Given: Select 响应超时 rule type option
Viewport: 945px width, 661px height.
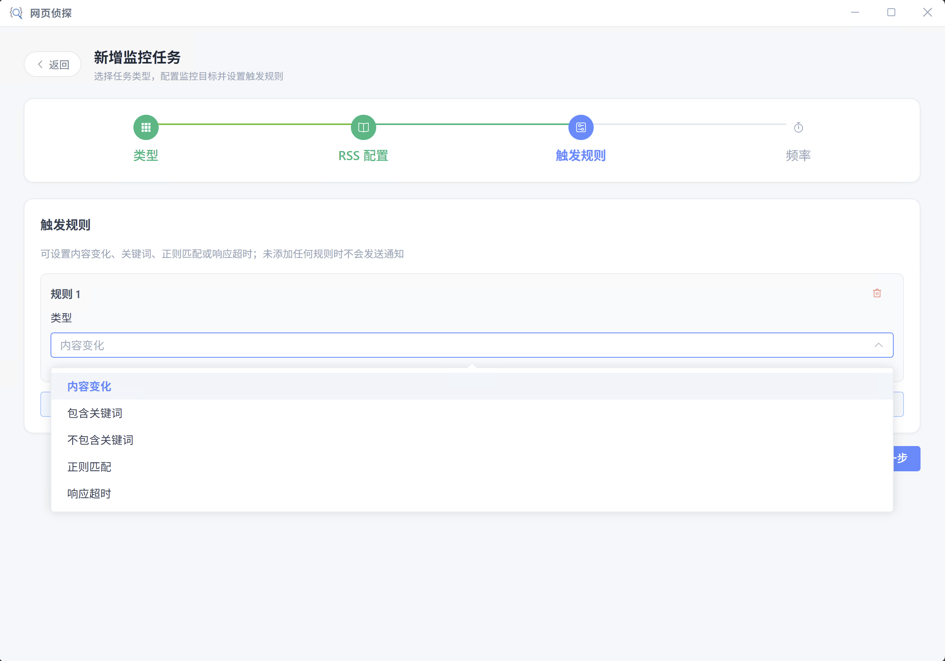Looking at the screenshot, I should pyautogui.click(x=472, y=493).
